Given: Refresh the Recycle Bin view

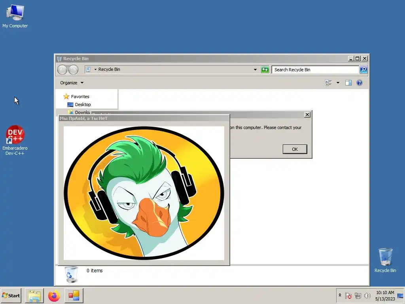Looking at the screenshot, I should [265, 70].
